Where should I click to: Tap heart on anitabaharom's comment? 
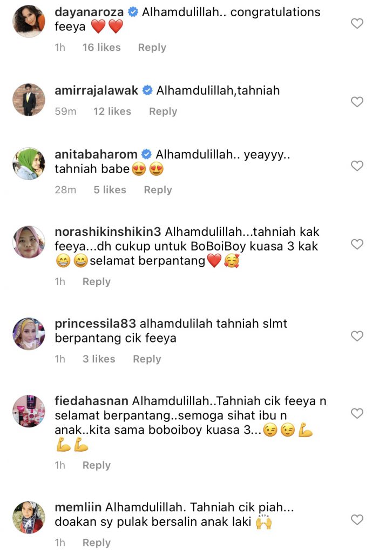tap(357, 166)
